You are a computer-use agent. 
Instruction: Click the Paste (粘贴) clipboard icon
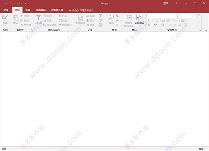tap(15, 18)
